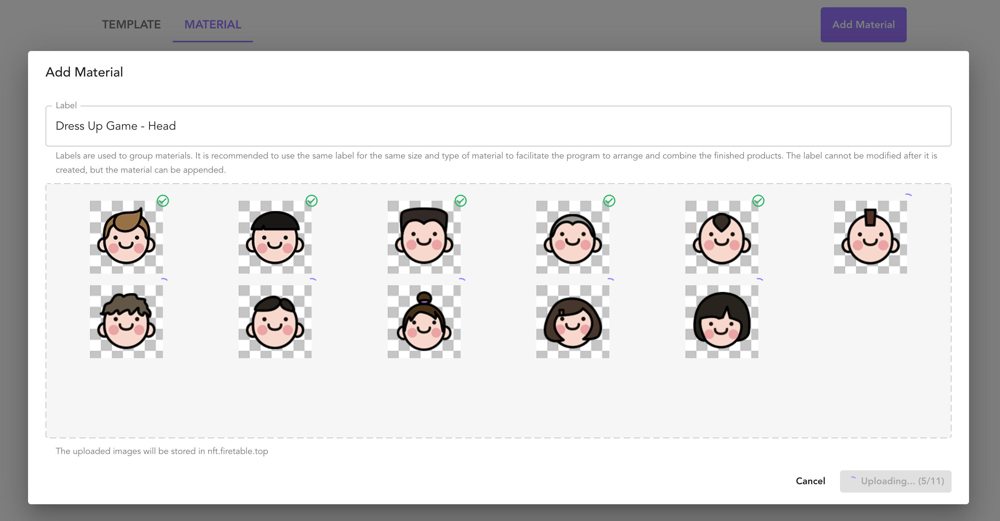Click spinner icon inside Uploading button

point(852,479)
